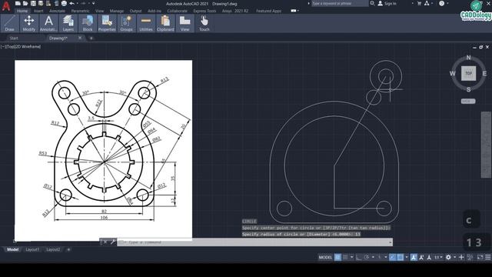The height and width of the screenshot is (277, 492).
Task: Expand the View ribbon panel
Action: (184, 23)
